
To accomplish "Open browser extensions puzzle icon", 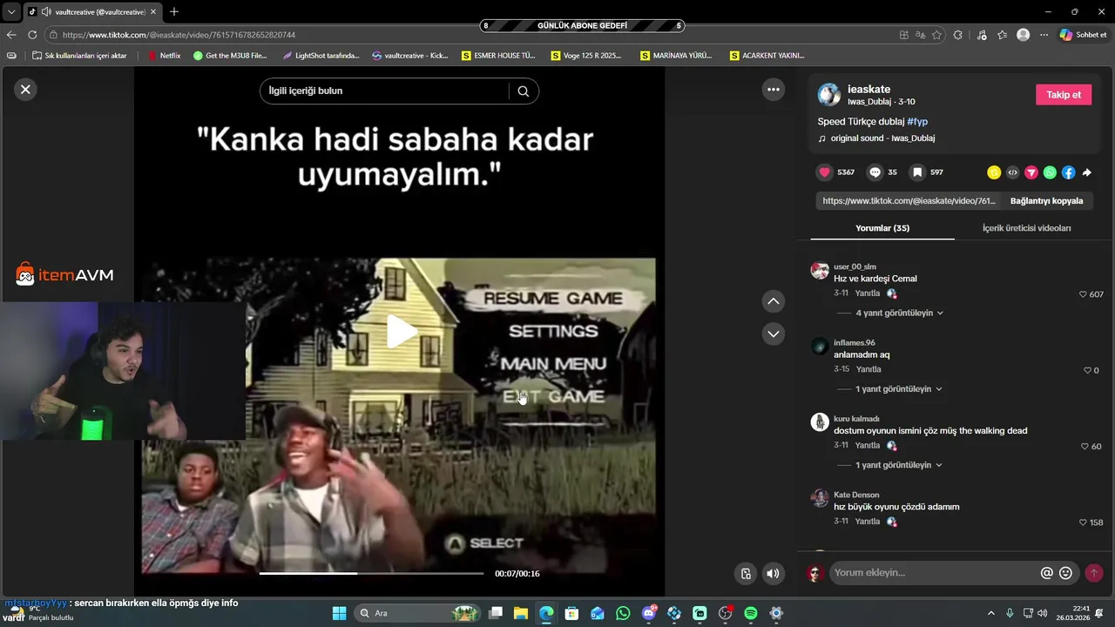I will pyautogui.click(x=958, y=35).
